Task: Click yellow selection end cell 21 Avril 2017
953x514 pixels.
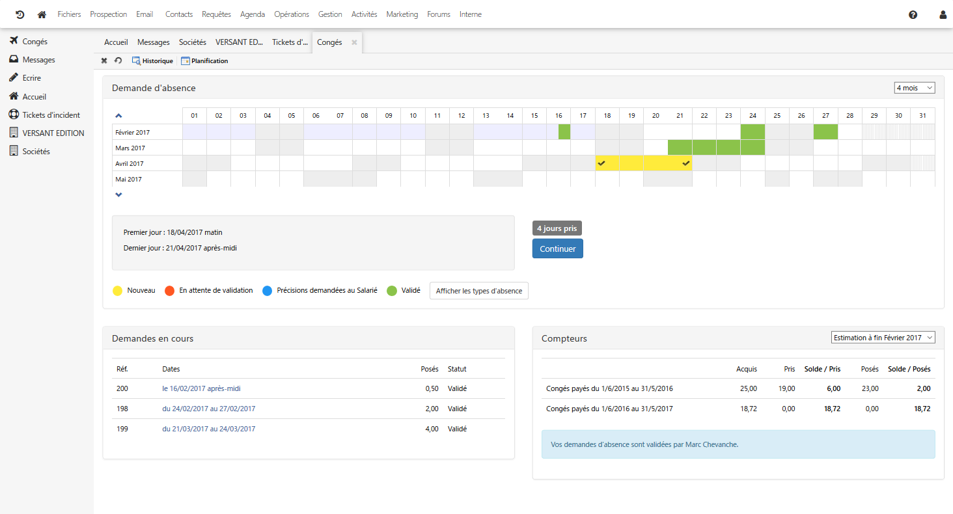Action: (x=680, y=163)
